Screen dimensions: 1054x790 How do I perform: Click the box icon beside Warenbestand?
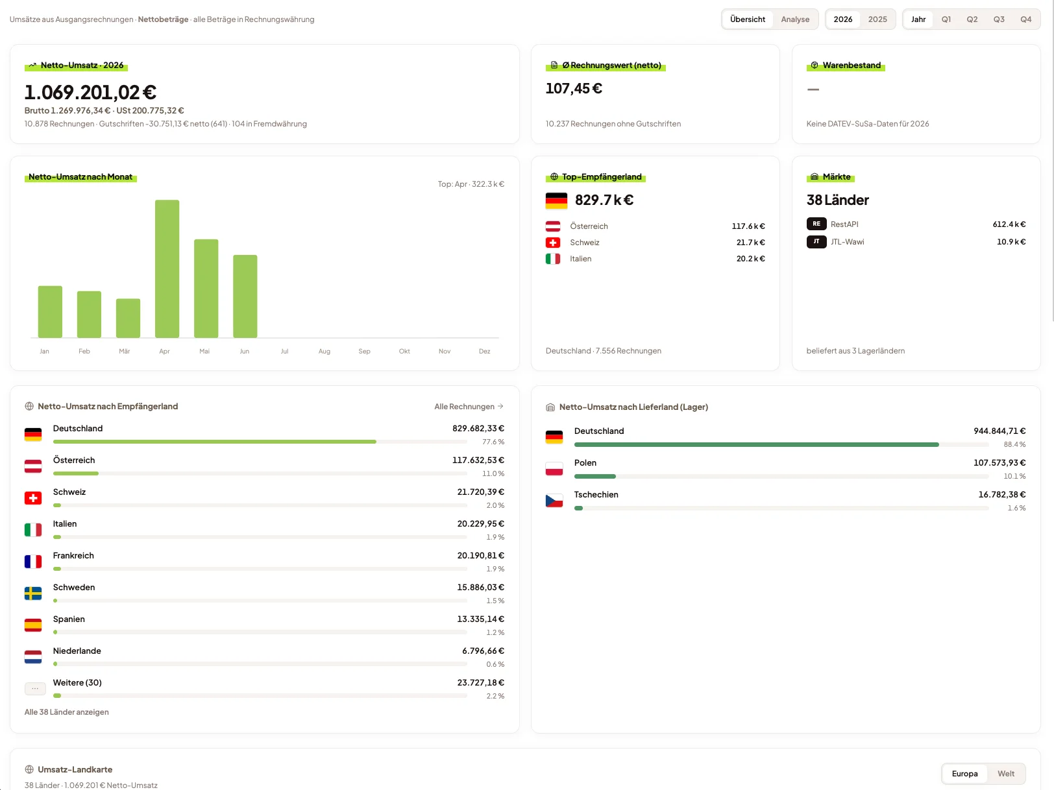(x=815, y=66)
